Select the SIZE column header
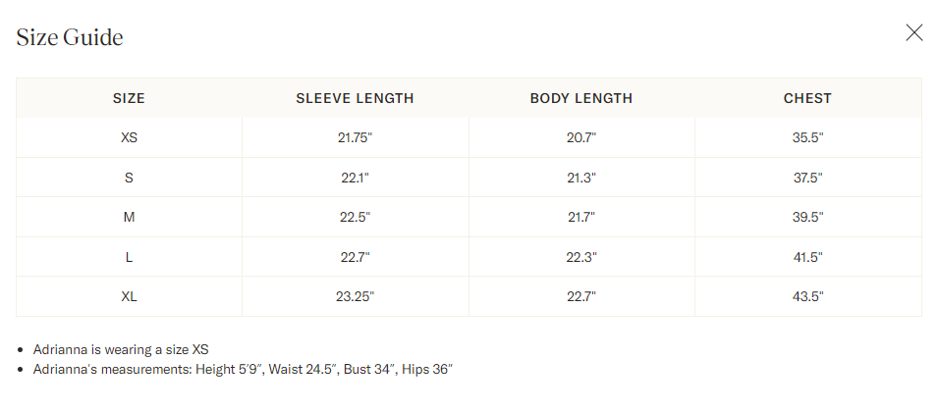Image resolution: width=939 pixels, height=412 pixels. point(129,98)
